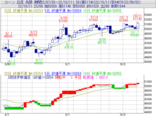Click the 8/15 48250 high label
156x118 pixels.
point(33,34)
